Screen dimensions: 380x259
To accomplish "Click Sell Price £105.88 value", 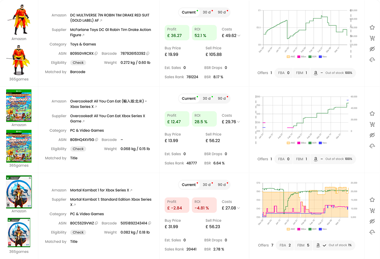I will [213, 55].
